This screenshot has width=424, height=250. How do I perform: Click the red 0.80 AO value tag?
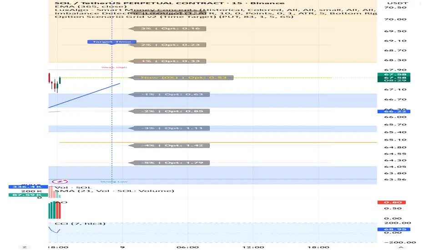click(391, 202)
